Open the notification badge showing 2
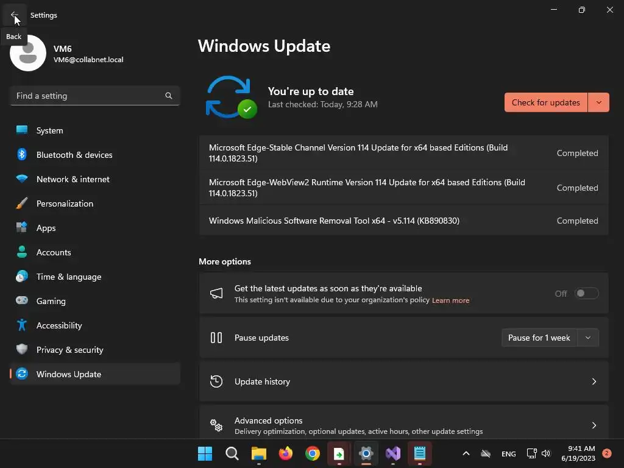 point(607,453)
